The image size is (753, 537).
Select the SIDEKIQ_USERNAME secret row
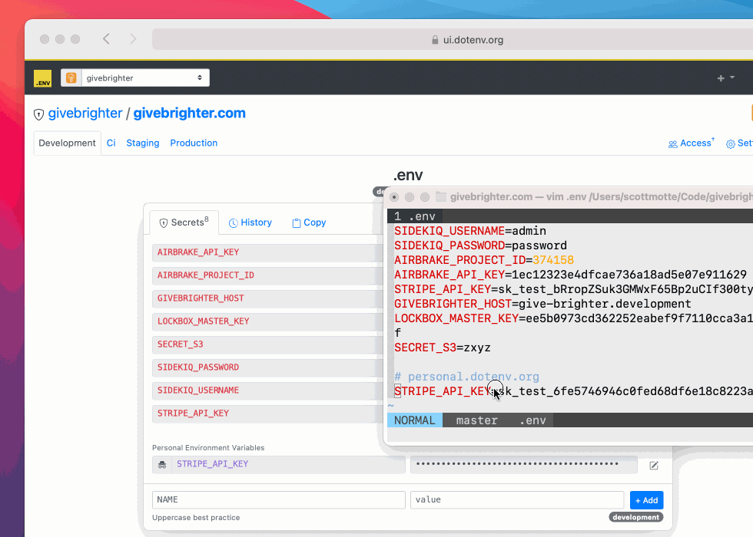click(267, 390)
